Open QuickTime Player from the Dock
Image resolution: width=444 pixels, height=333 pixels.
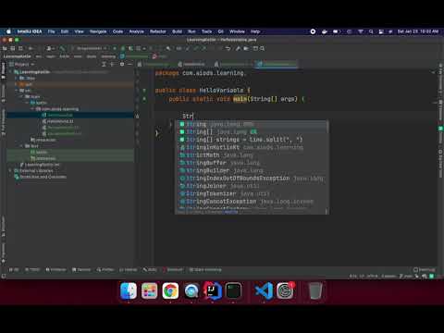[x=191, y=290]
